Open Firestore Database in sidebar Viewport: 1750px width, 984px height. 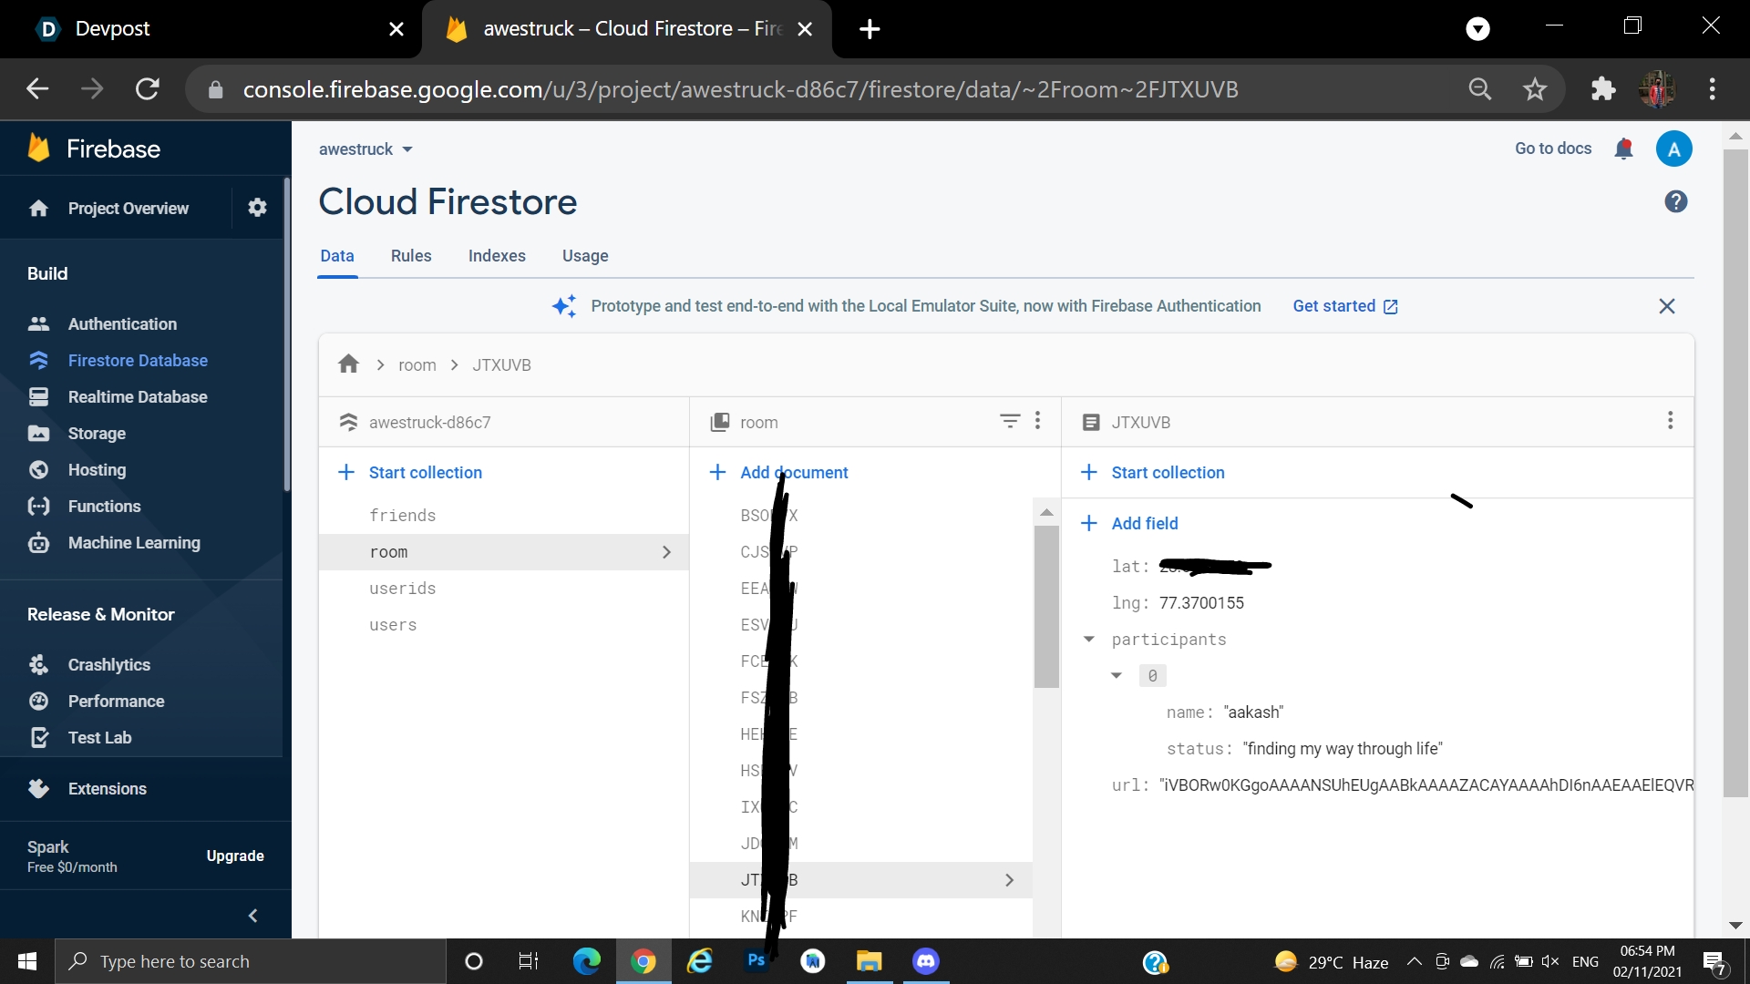137,361
